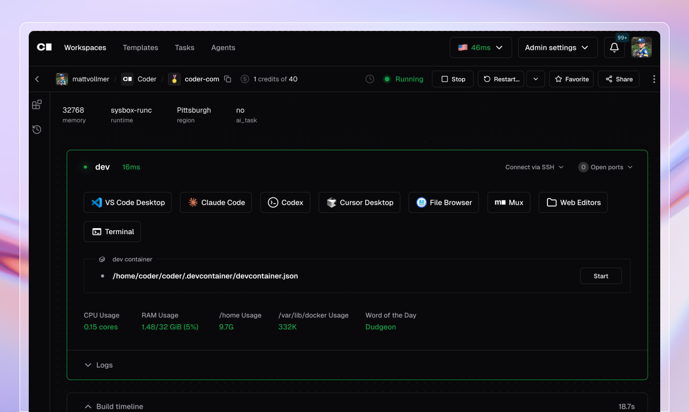Open the vertical three-dot more menu
The image size is (689, 412).
click(654, 79)
